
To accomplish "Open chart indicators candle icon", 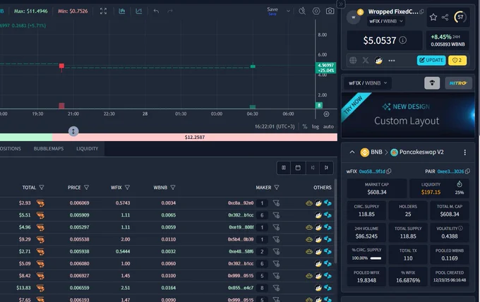I will click(x=122, y=11).
